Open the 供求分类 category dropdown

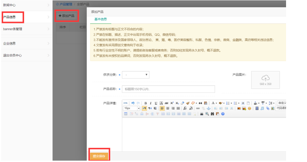[136, 74]
